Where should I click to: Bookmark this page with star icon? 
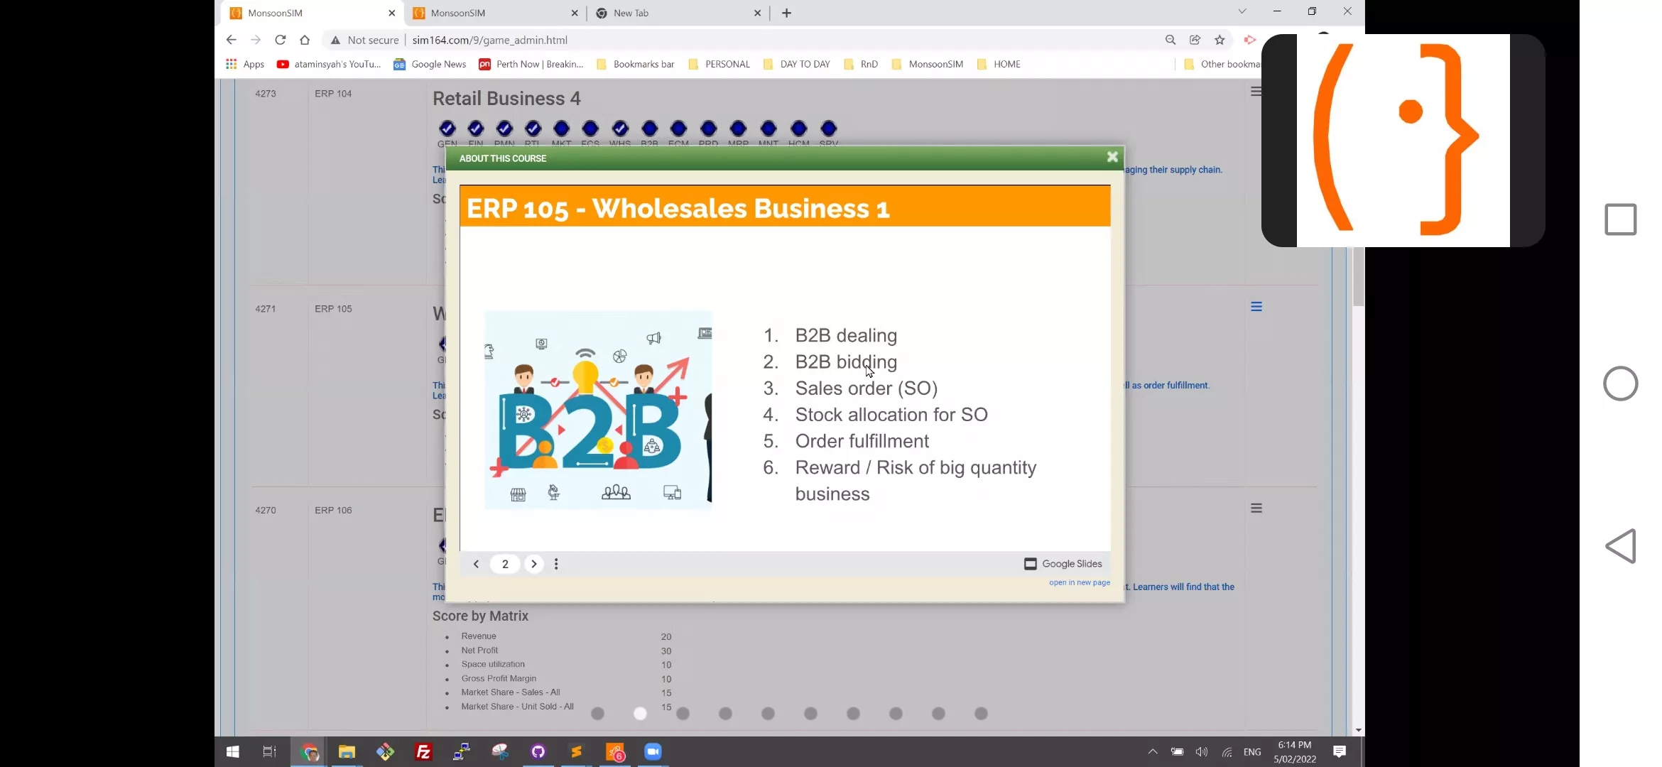1220,40
